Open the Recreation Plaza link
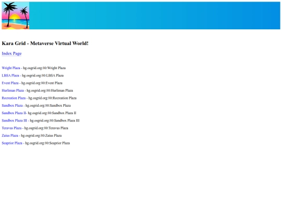This screenshot has height=212, width=282. click(x=14, y=98)
